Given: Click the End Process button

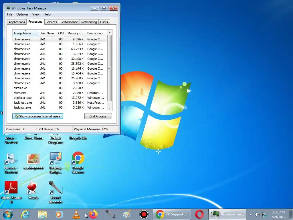Looking at the screenshot, I should tap(98, 116).
